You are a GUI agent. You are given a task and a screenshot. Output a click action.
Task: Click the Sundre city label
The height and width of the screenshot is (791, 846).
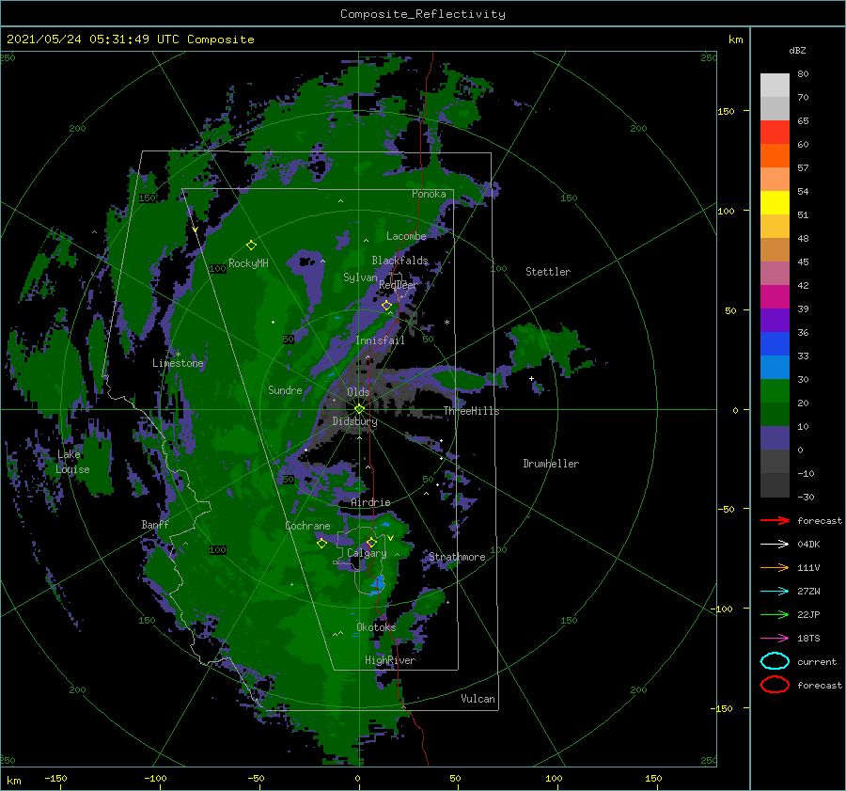[x=285, y=390]
